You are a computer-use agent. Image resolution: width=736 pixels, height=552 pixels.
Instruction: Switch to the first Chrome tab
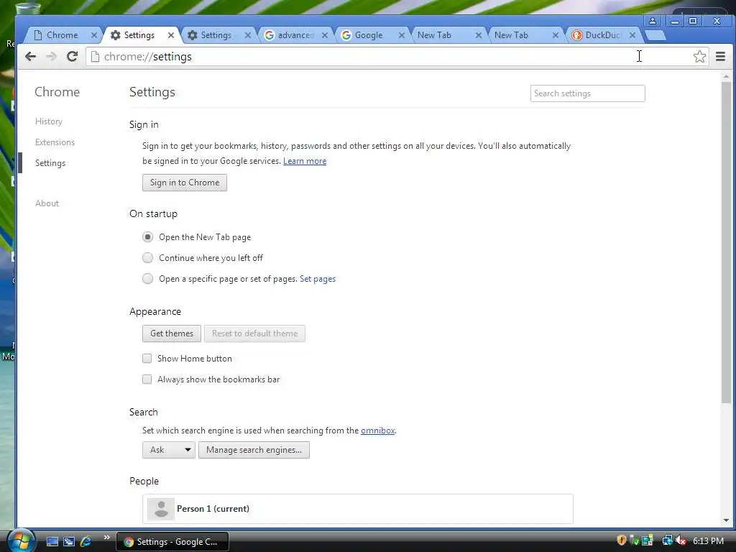pos(62,35)
